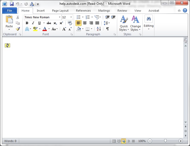Toggle Superscript formatting
This screenshot has width=190, height=146.
point(61,23)
